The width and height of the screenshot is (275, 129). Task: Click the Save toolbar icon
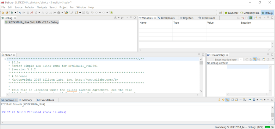coord(84,13)
